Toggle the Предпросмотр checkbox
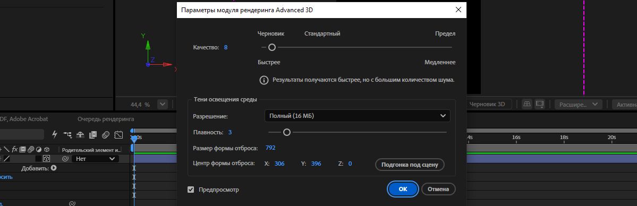The height and width of the screenshot is (206, 637). click(x=191, y=190)
